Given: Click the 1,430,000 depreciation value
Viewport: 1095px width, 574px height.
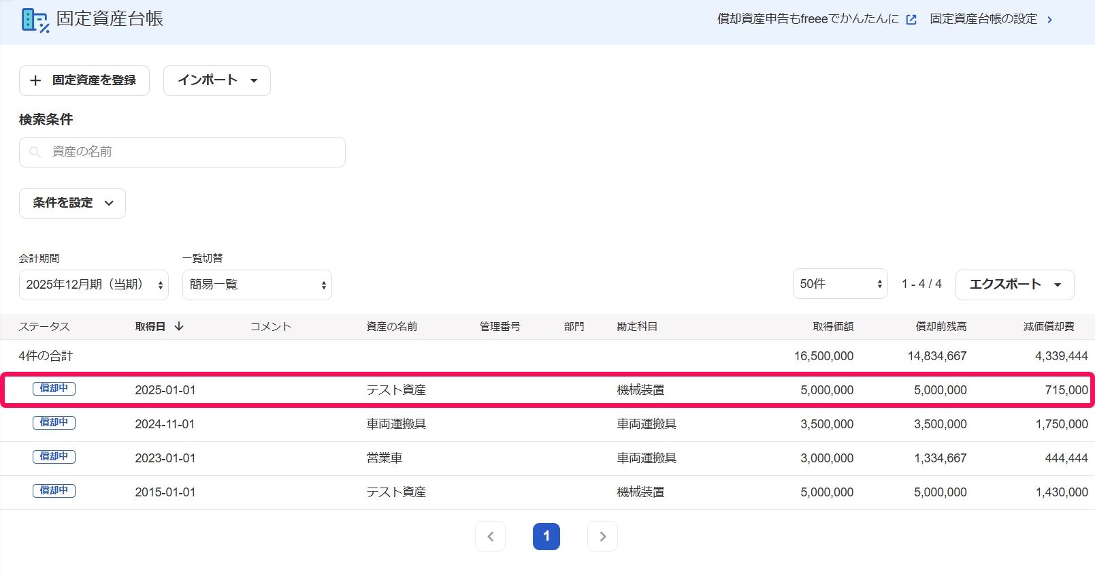Looking at the screenshot, I should point(1062,492).
